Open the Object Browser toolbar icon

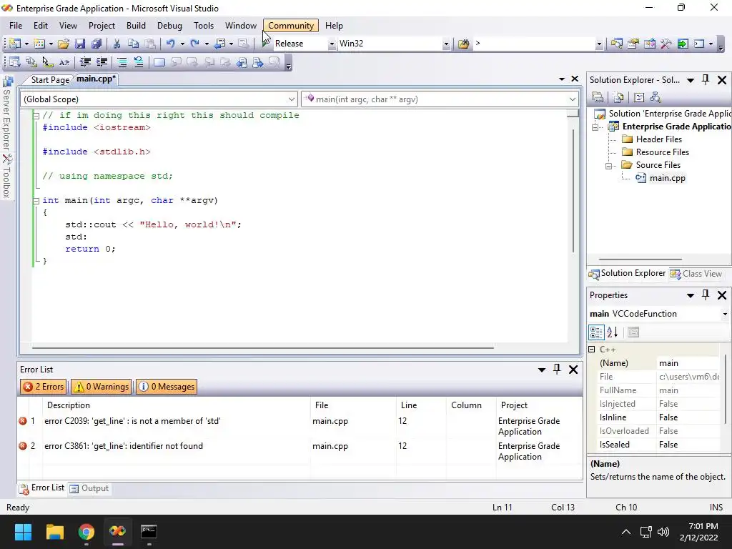click(x=649, y=44)
